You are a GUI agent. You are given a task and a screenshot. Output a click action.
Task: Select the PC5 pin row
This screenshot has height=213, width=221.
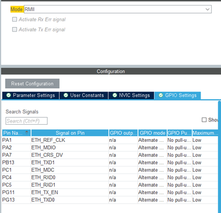click(x=110, y=185)
